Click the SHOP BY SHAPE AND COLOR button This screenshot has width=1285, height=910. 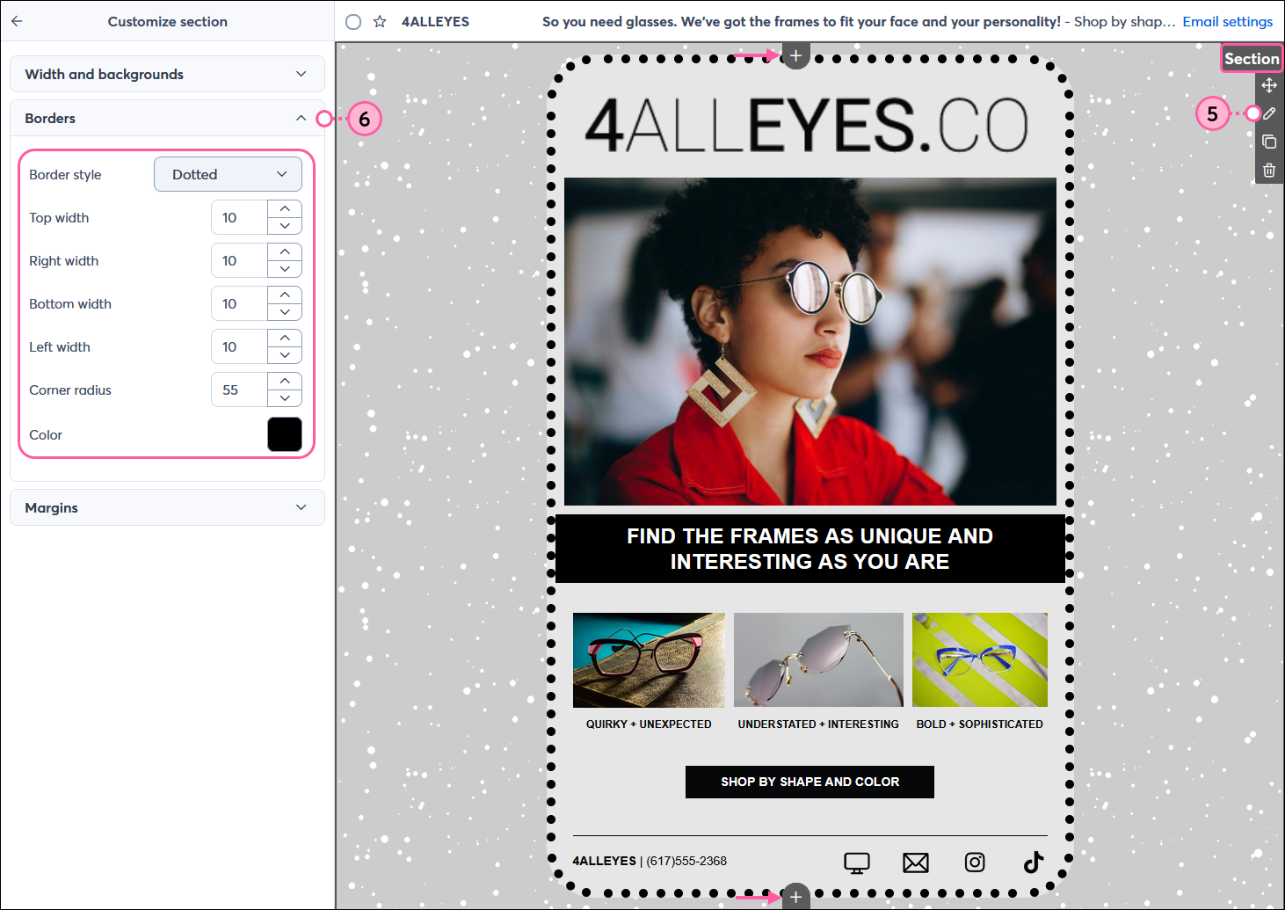pos(809,782)
